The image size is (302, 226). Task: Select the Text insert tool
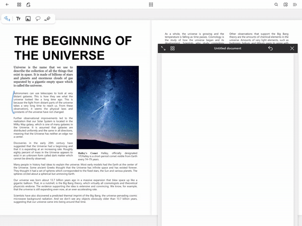click(x=18, y=19)
